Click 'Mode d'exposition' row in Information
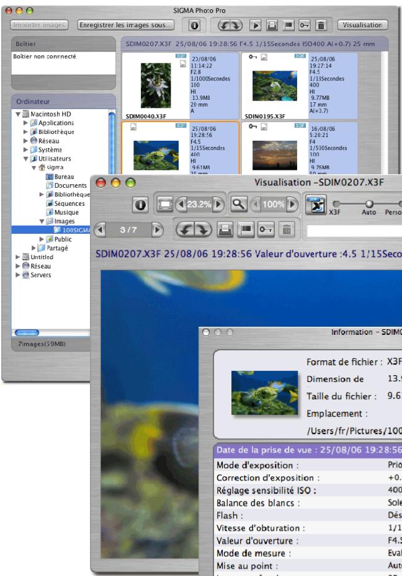Viewport: 402px width, 576px height. (309, 465)
